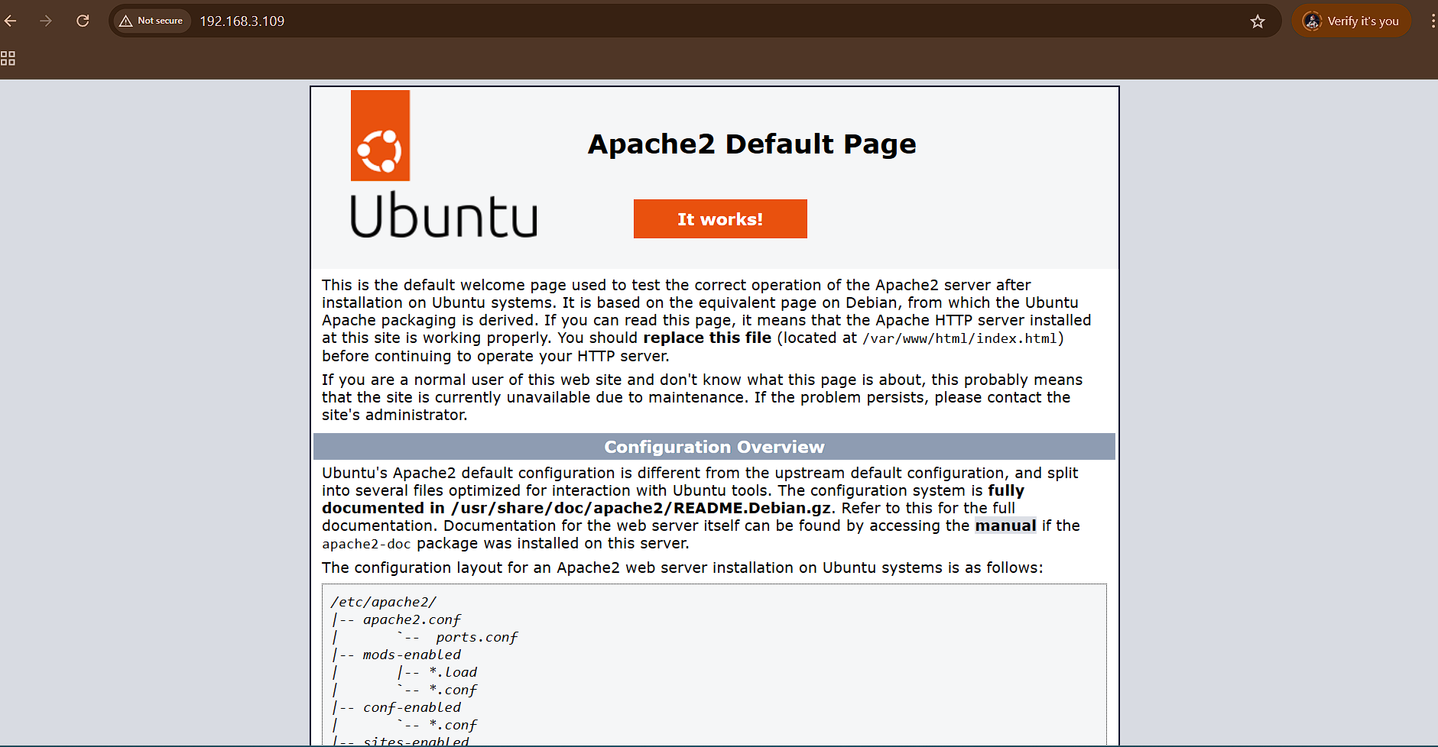This screenshot has width=1438, height=747.
Task: Click the bold replace this file text
Action: pos(707,338)
